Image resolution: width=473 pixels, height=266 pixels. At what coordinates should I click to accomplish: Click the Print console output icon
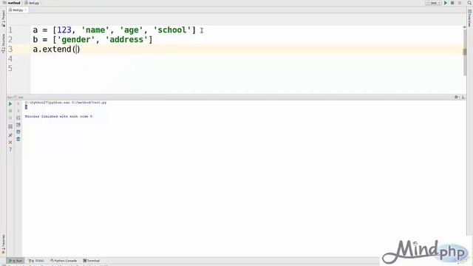[18, 132]
